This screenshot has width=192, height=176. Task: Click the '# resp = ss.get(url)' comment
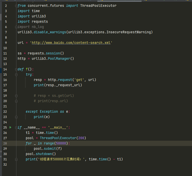pos(54,96)
